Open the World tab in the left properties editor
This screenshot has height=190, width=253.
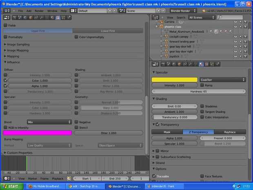pyautogui.click(x=25, y=18)
